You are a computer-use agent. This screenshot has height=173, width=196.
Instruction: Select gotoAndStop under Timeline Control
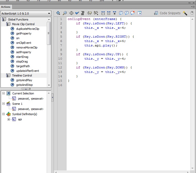point(24,85)
